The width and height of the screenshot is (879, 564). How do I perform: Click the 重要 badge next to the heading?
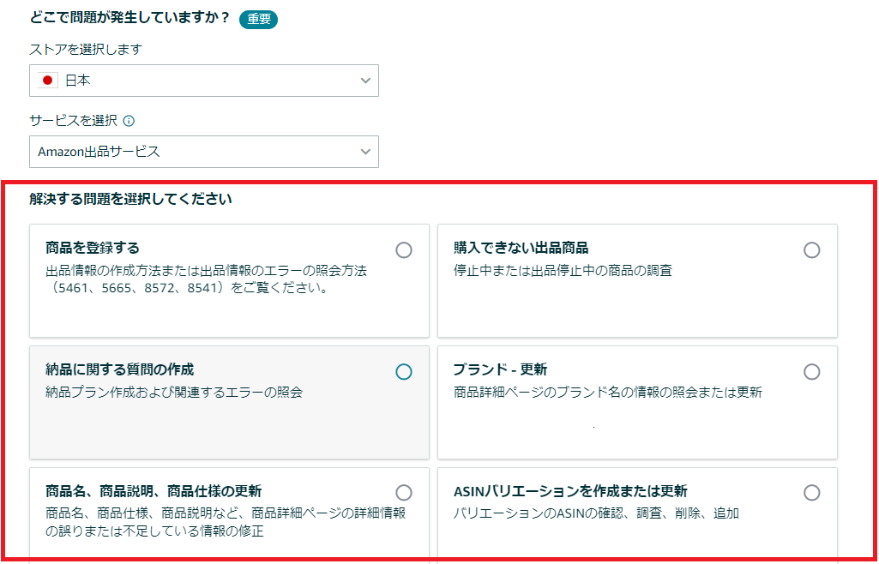click(257, 19)
